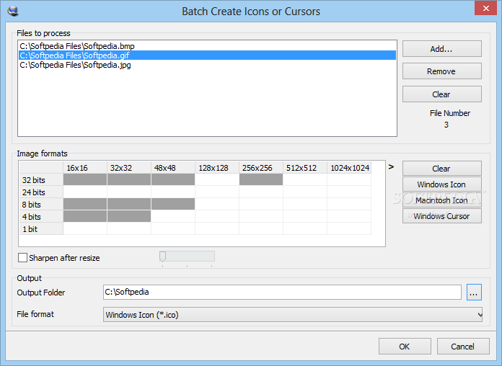Click the 1024x1024 column header

click(349, 168)
